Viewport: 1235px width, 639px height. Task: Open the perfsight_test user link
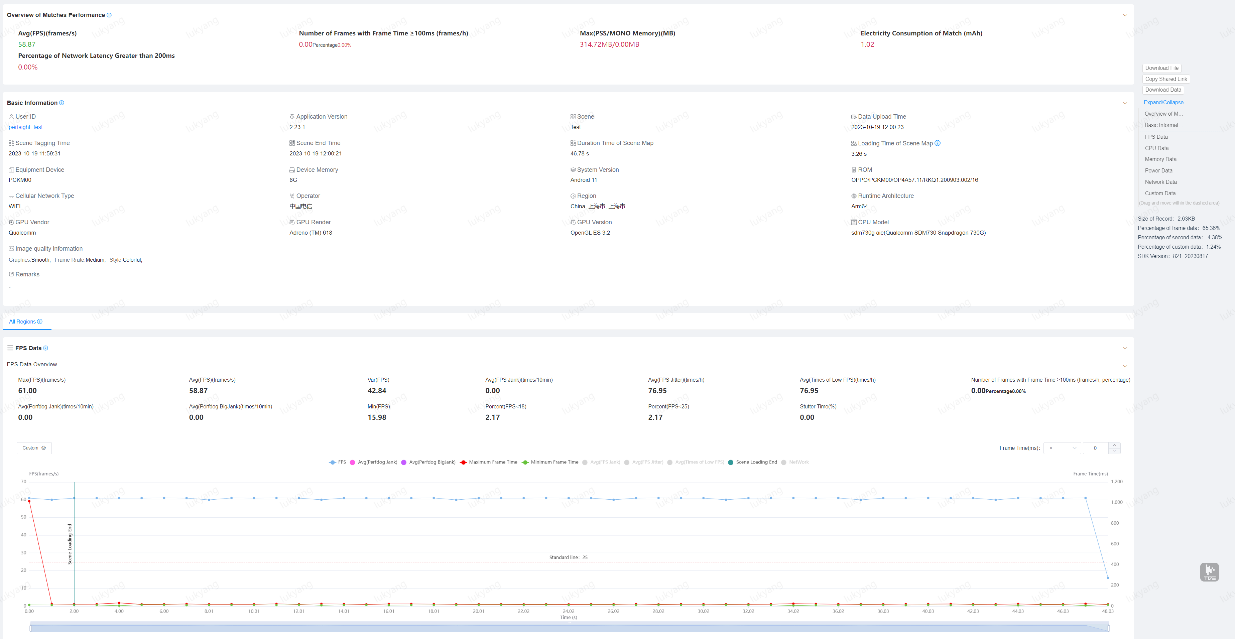25,128
